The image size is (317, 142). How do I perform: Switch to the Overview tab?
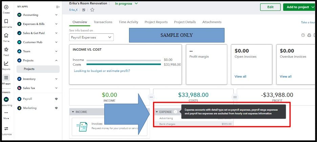[80, 22]
